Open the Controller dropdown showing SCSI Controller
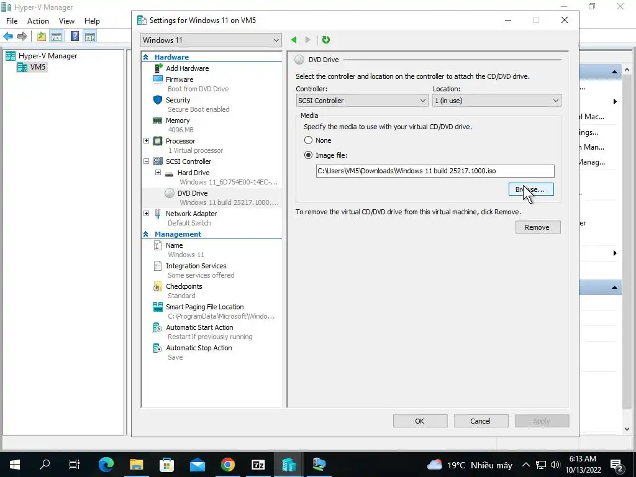 (362, 101)
